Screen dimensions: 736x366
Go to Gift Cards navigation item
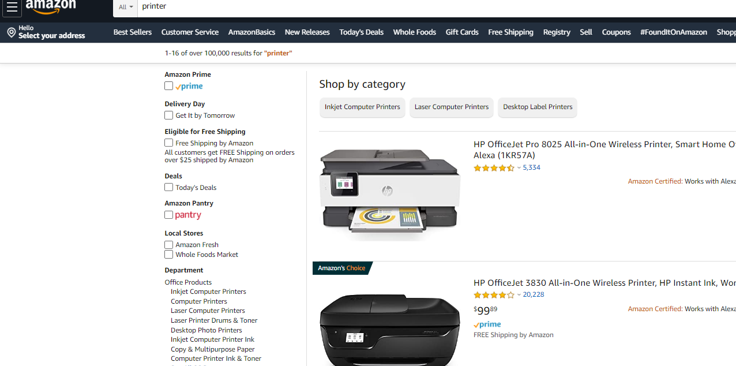pyautogui.click(x=462, y=32)
